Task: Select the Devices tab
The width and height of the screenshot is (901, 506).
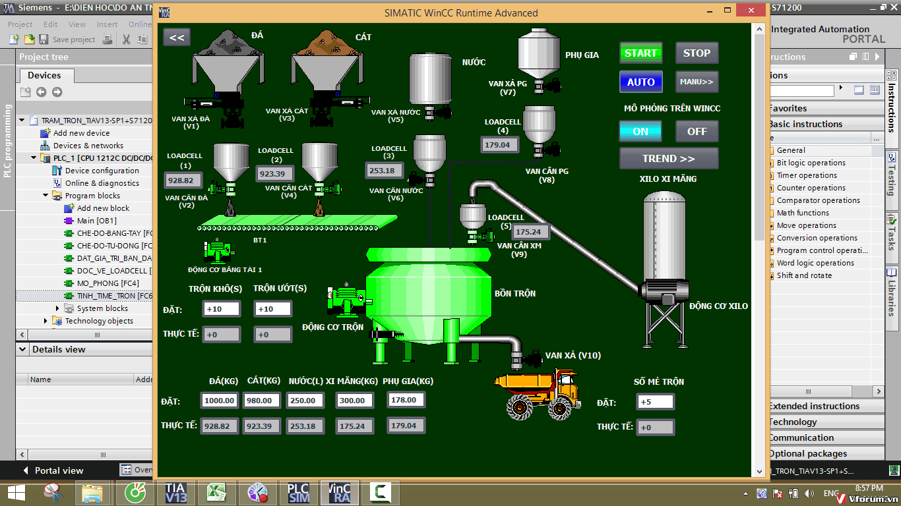Action: (44, 75)
